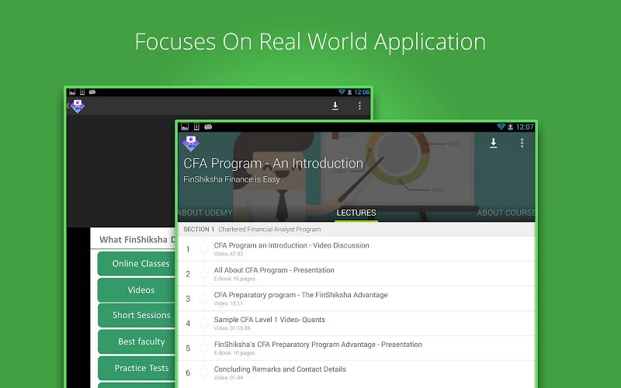621x388 pixels.
Task: Switch to the ABOUT UDEMY tab
Action: (x=200, y=213)
